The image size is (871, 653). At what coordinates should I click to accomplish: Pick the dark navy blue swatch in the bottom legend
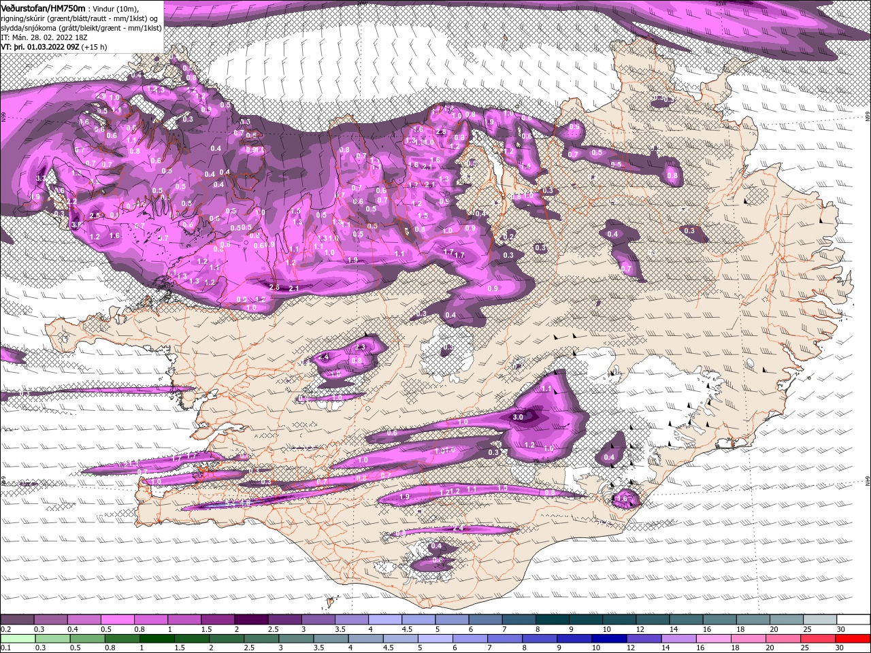(x=609, y=638)
